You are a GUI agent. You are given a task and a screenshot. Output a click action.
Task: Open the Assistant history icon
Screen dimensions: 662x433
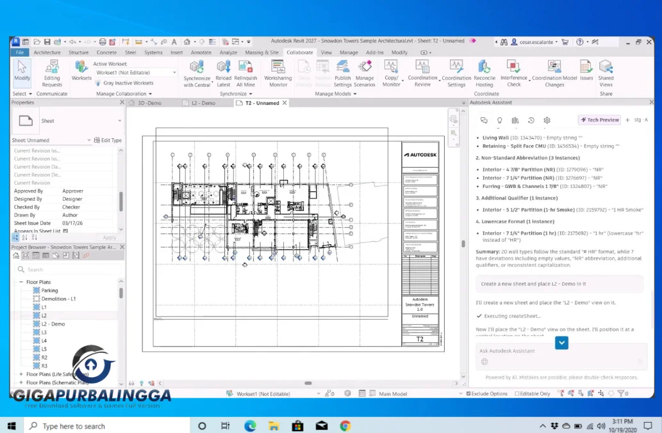(531, 120)
